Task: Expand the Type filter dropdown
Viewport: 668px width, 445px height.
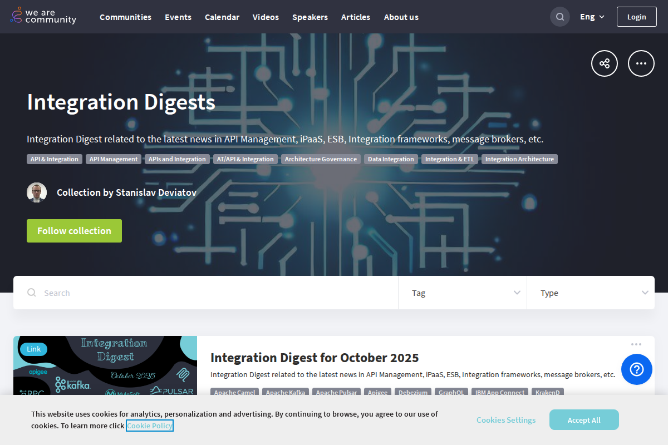Action: [591, 293]
